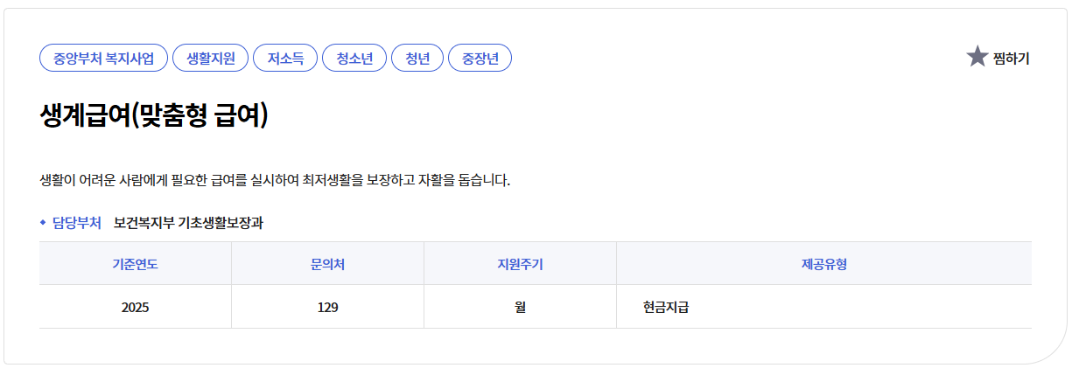Click the 제공유형 column header

(824, 264)
